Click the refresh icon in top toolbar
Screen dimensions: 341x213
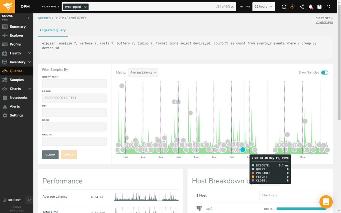tap(284, 7)
